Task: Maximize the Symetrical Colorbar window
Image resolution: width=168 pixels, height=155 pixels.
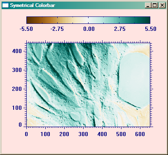Action: click(154, 5)
